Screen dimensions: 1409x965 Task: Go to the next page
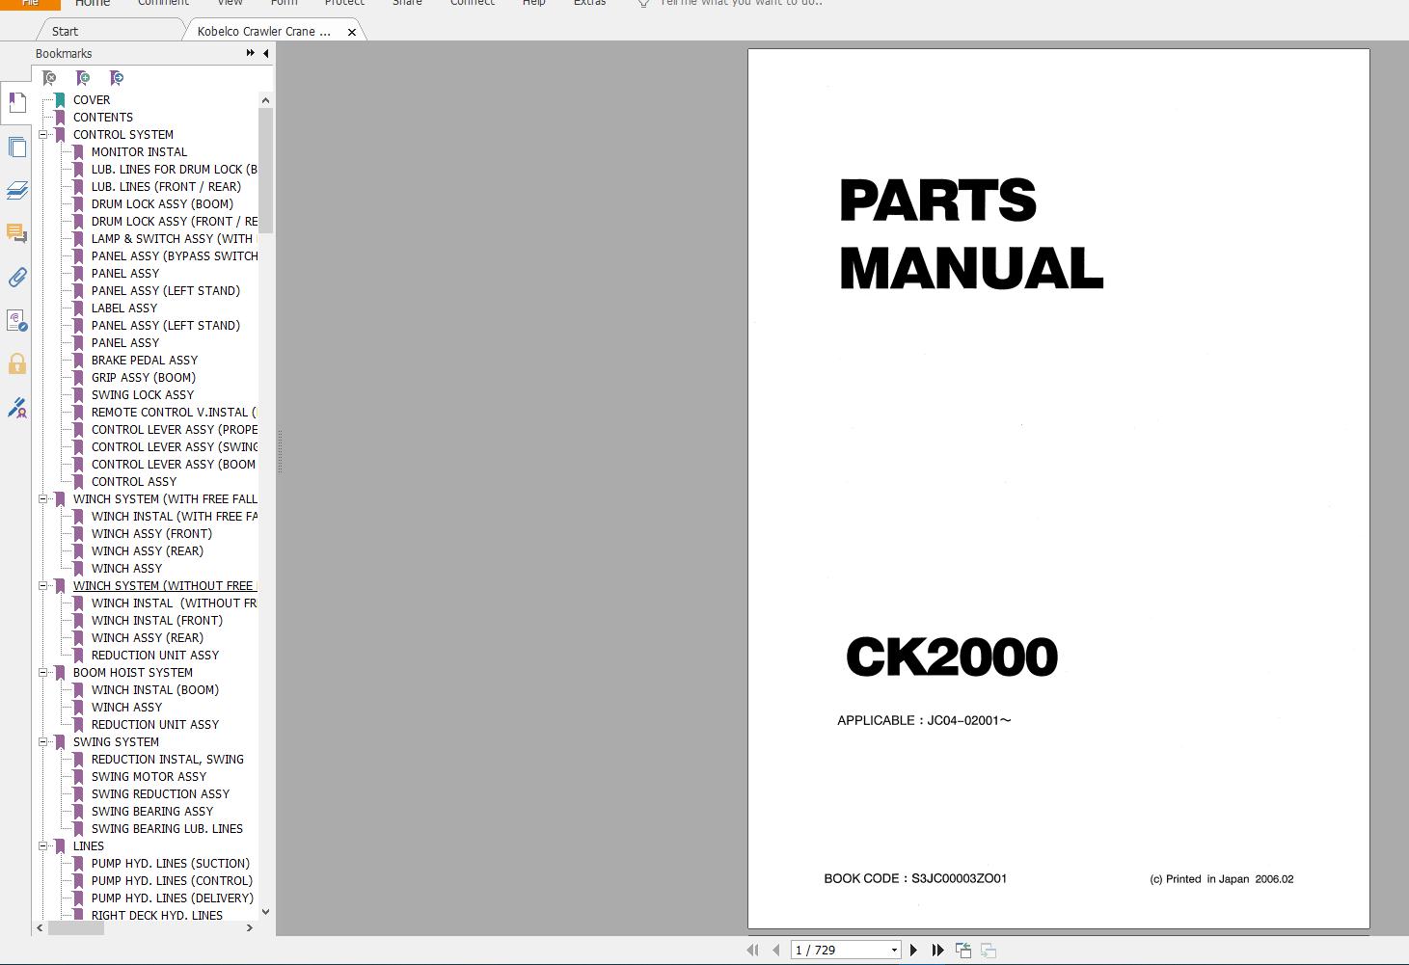tap(913, 951)
